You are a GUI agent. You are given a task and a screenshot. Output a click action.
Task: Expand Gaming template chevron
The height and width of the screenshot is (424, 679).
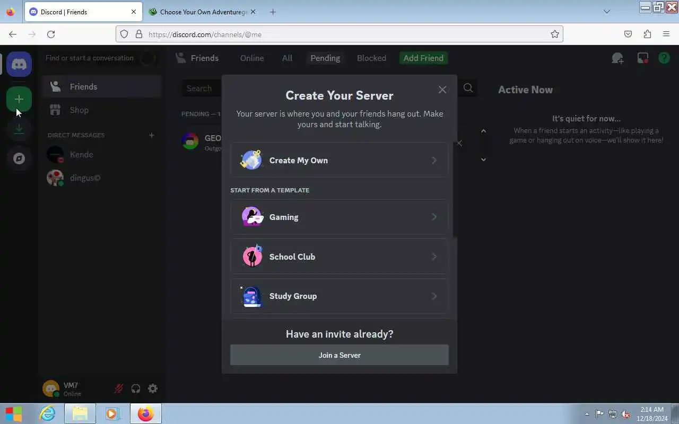[x=434, y=217]
